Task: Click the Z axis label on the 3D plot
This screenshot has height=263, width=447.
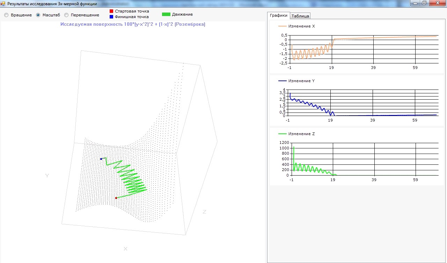Action: [x=204, y=212]
